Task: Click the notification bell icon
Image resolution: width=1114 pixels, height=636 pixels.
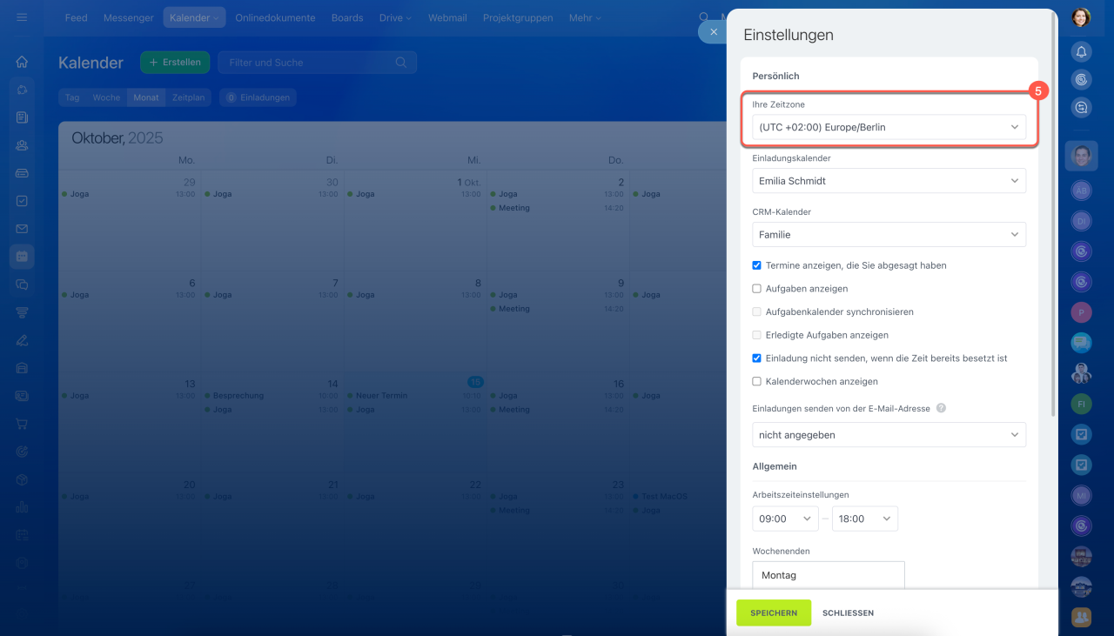Action: coord(1081,52)
